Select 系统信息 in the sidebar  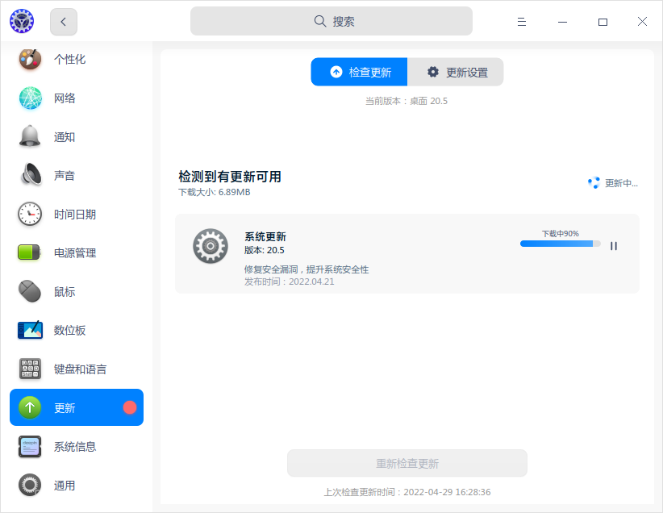77,446
